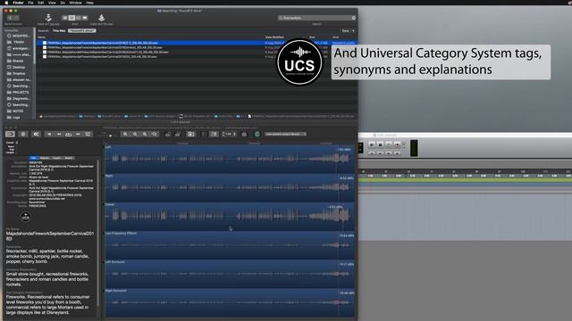Select the Inspect tab in metadata panel
The height and width of the screenshot is (321, 572).
coord(56,158)
